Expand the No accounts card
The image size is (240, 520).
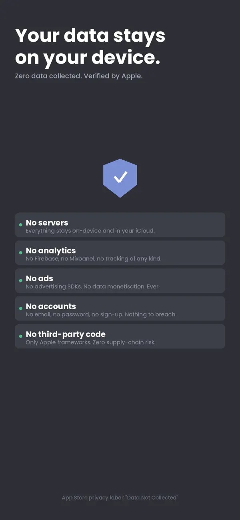tap(120, 308)
